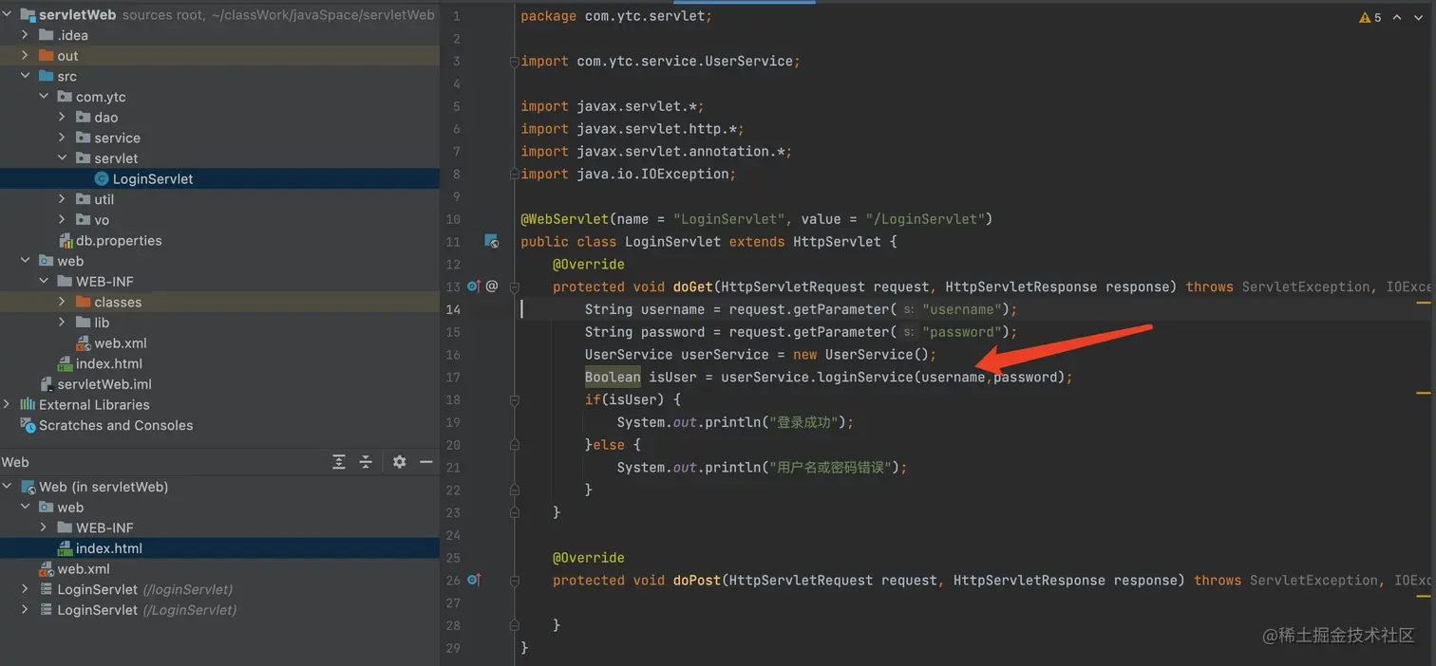Click the LoginServlet class icon in project tree
The height and width of the screenshot is (666, 1436).
(x=102, y=179)
